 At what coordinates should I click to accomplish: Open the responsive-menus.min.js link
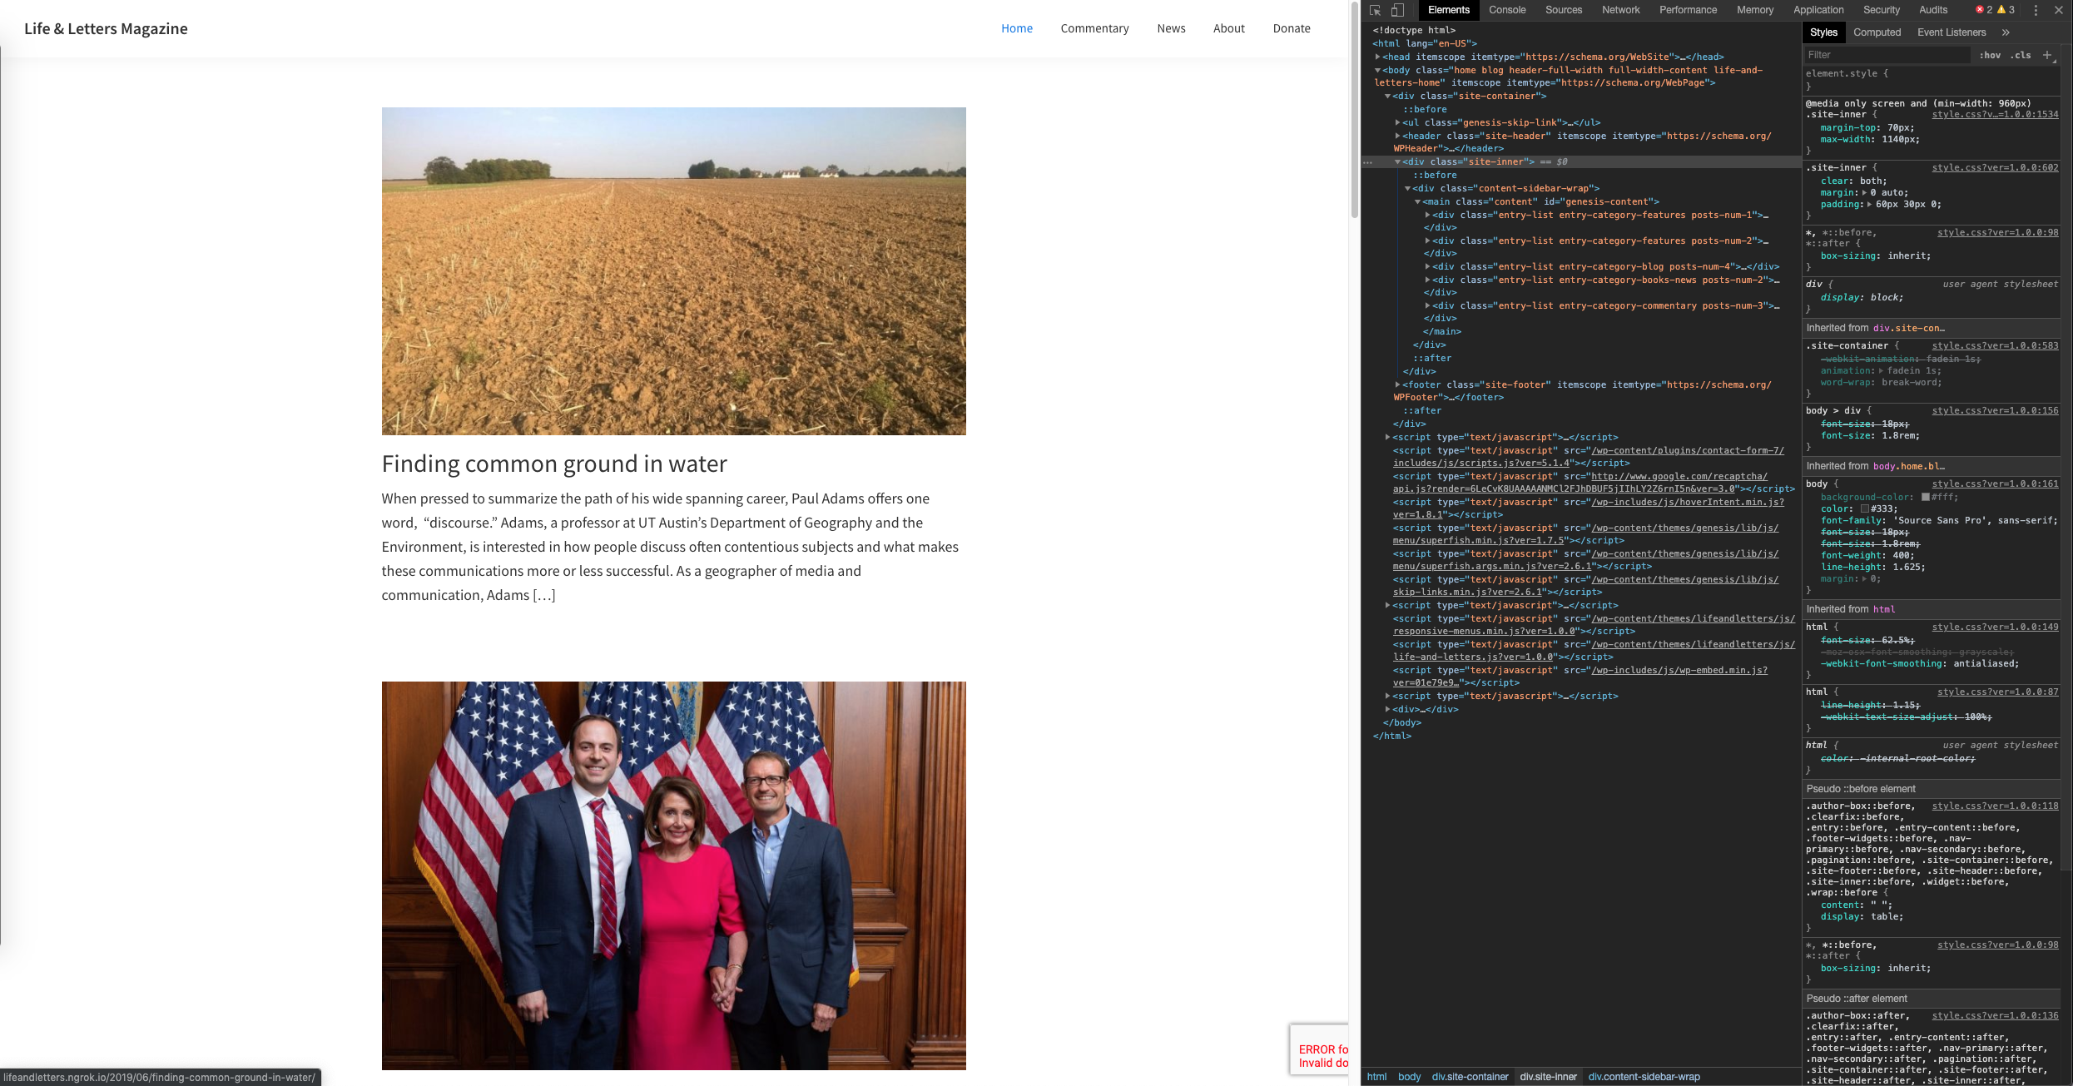tap(1594, 624)
